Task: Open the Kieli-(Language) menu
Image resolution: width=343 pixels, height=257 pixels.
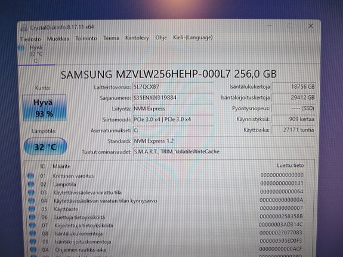Action: click(193, 38)
